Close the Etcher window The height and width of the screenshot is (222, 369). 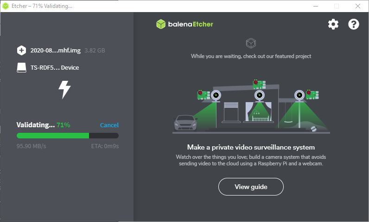point(358,6)
